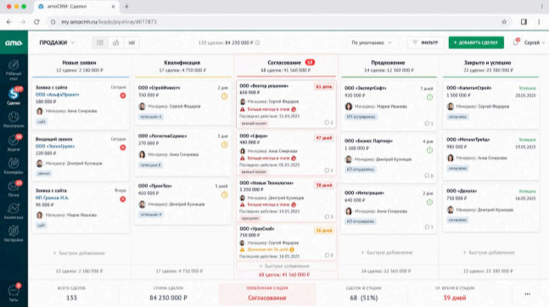Click the orange clock icon on ООО «ЛогистикСервис» card
Screen dimensions: 549x307
pos(224,144)
